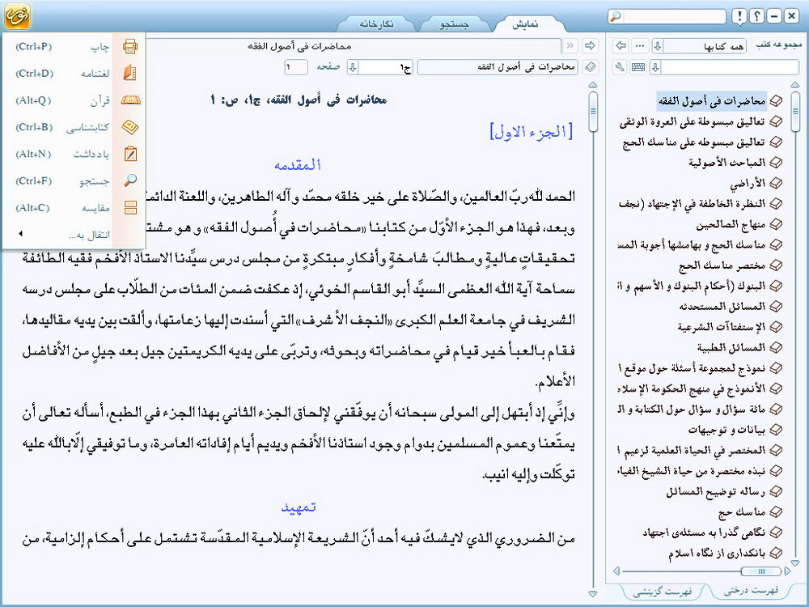The image size is (809, 607).
Task: Open the فهرست گزینشی tab
Action: [x=663, y=591]
